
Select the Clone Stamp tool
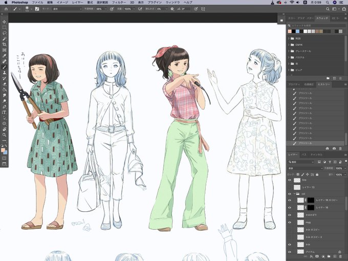pos(4,73)
